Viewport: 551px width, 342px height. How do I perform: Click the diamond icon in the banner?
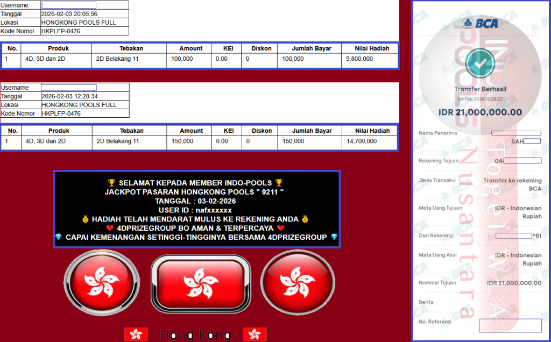58,238
